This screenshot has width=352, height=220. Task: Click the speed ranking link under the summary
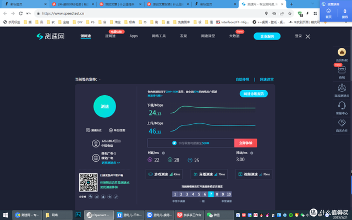click(x=155, y=96)
